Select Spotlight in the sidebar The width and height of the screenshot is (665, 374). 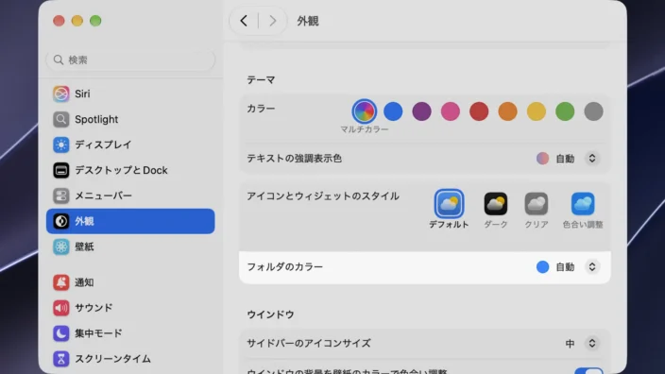click(x=130, y=119)
